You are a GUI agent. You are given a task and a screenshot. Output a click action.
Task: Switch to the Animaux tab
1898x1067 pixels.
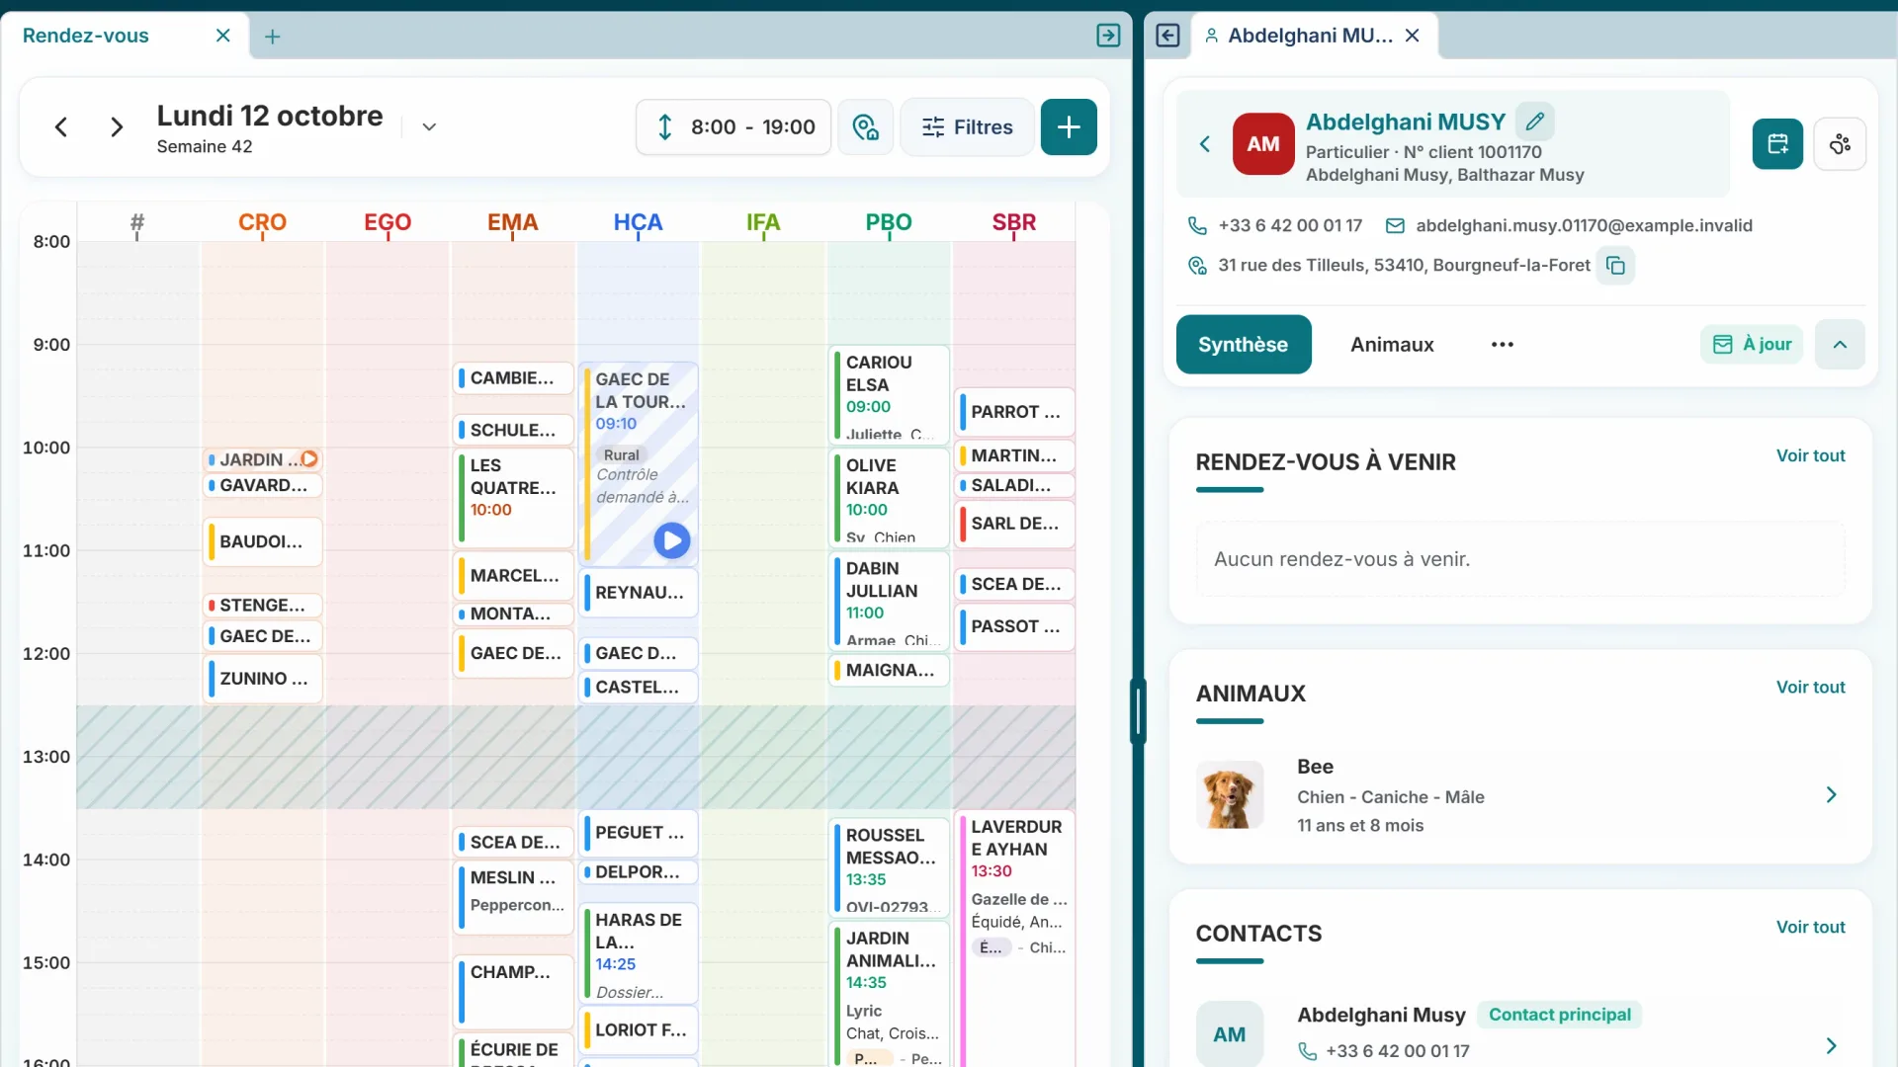click(1392, 345)
